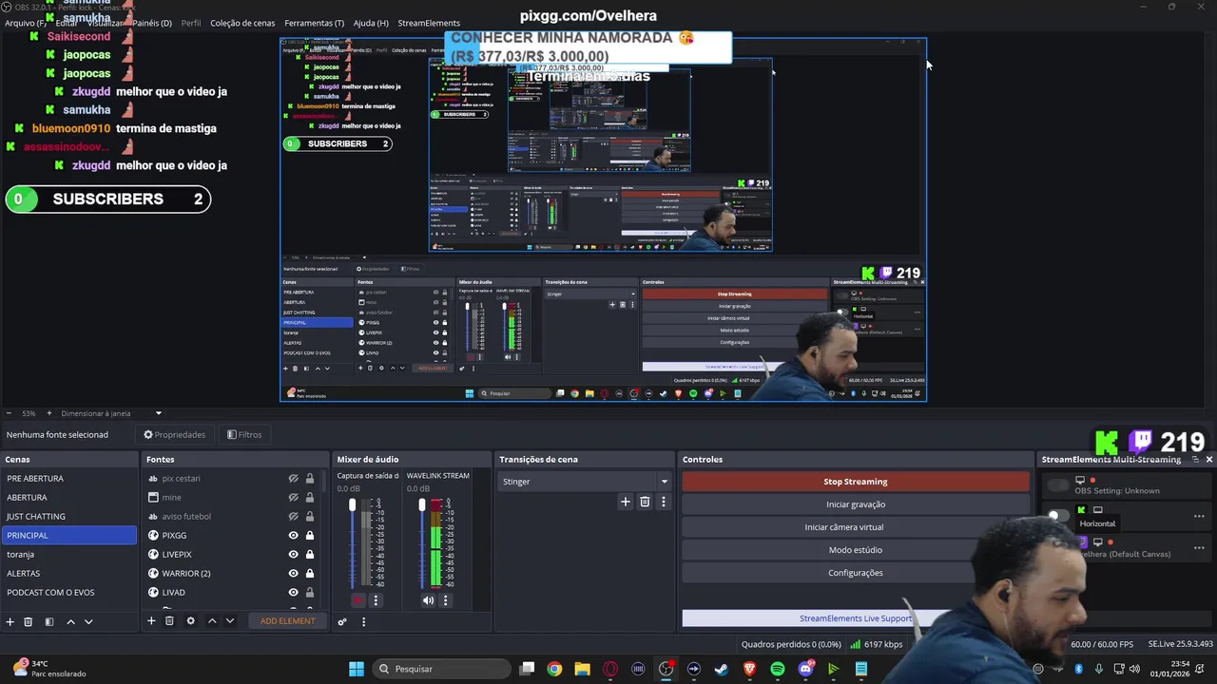1217x684 pixels.
Task: Open transition properties three-dot menu
Action: (664, 502)
